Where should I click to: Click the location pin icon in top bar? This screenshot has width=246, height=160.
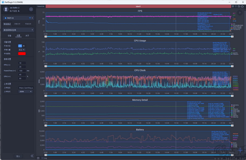[x=233, y=7]
